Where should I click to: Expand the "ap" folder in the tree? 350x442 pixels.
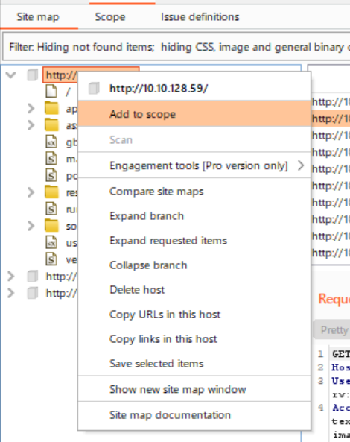pos(31,109)
